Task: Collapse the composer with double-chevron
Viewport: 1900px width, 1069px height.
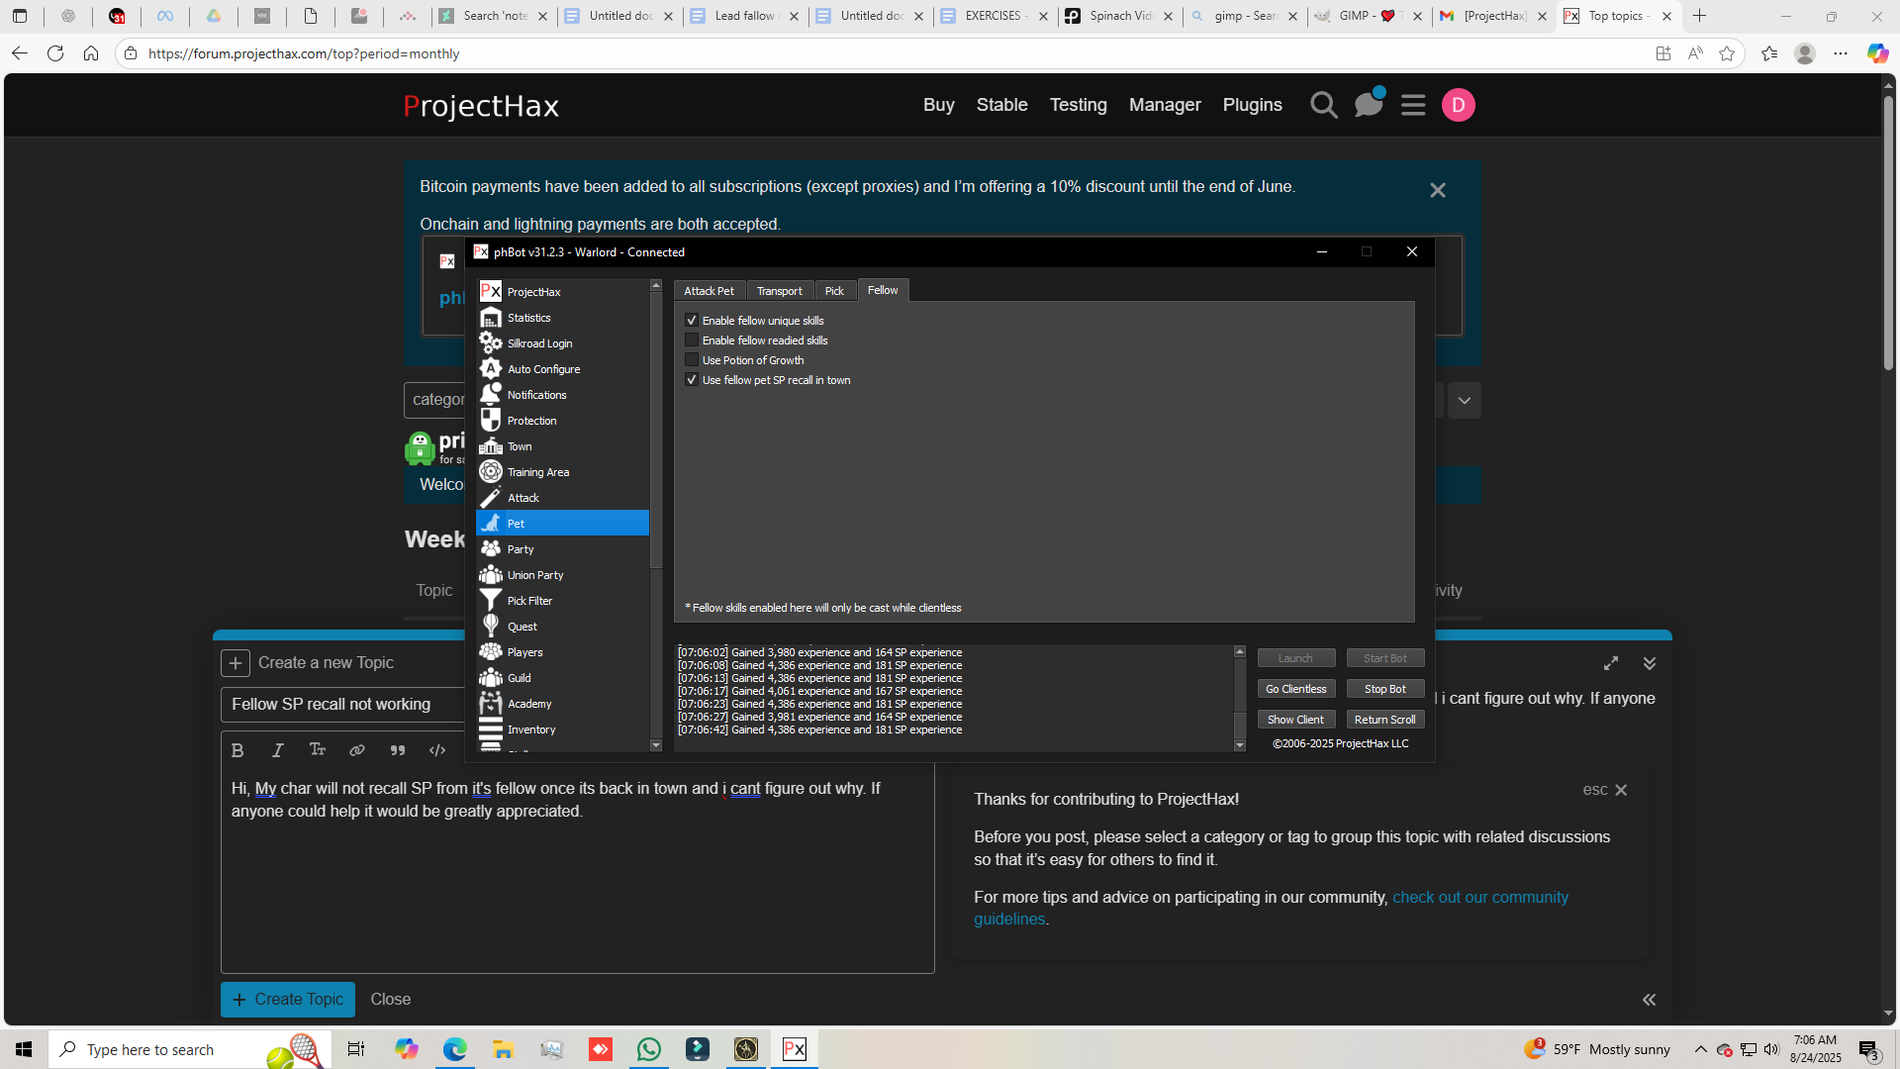Action: (x=1650, y=663)
